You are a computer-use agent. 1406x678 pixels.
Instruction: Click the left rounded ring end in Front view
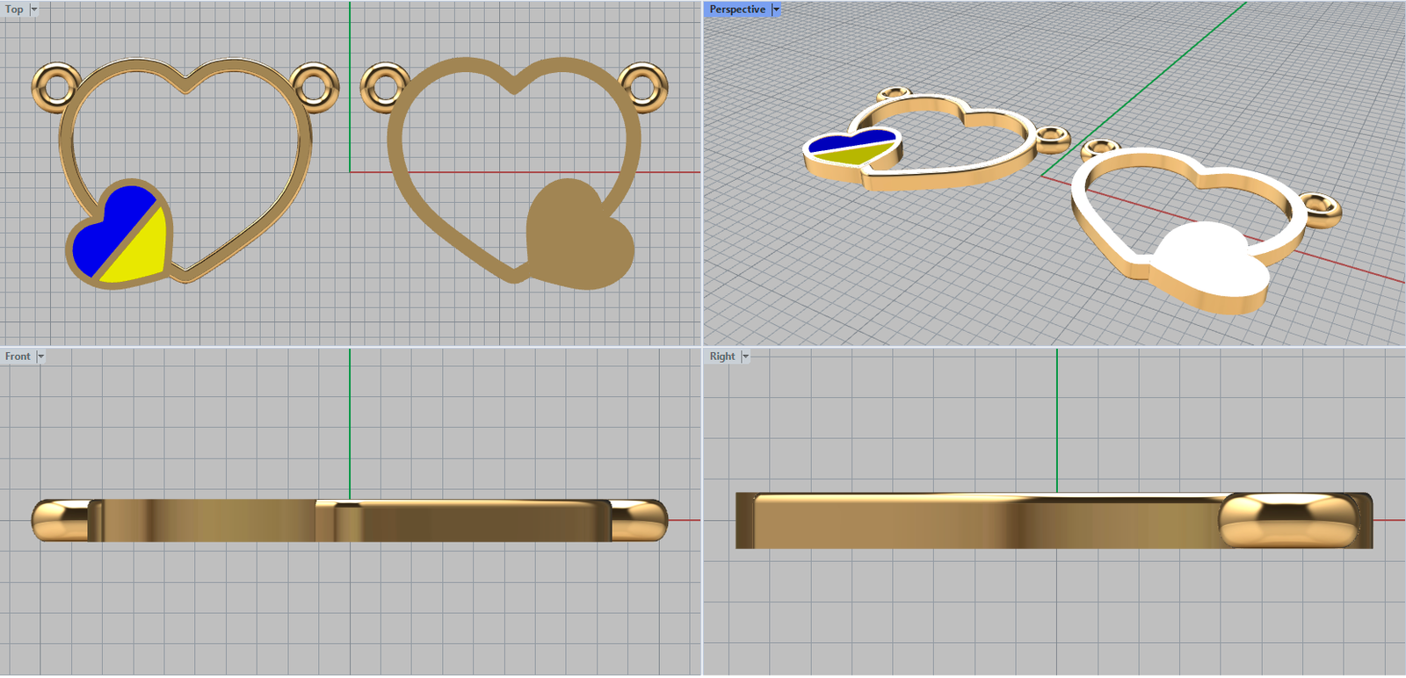pyautogui.click(x=57, y=520)
